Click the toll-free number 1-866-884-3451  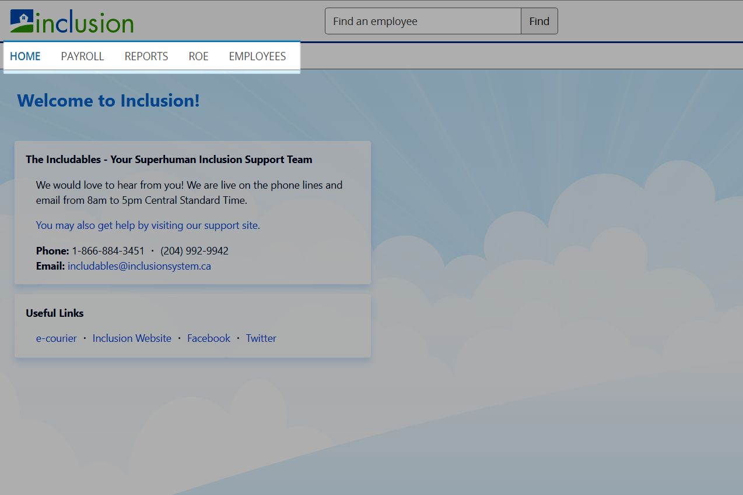coord(108,251)
